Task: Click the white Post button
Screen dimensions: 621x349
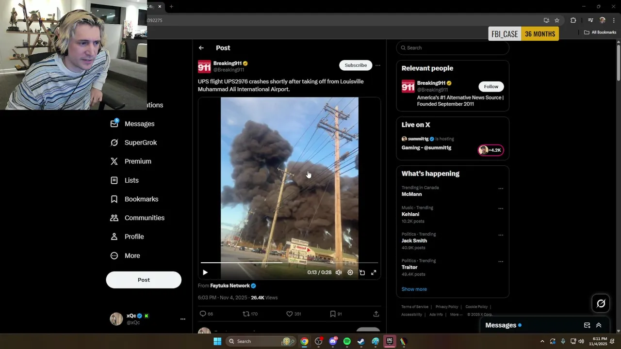Action: coord(144,280)
